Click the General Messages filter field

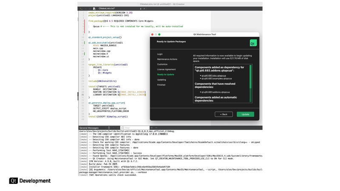pyautogui.click(x=135, y=128)
